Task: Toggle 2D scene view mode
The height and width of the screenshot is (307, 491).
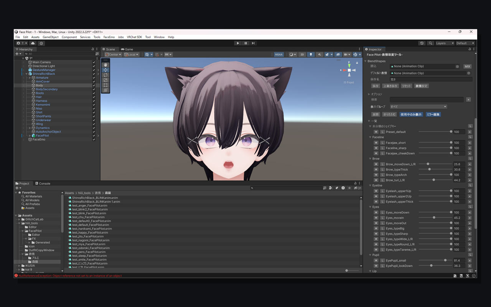Action: [x=302, y=54]
